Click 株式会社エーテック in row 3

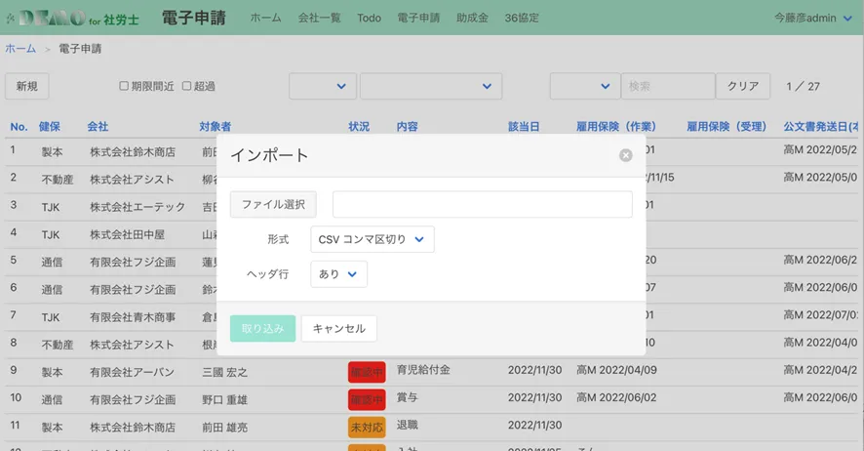(x=137, y=207)
